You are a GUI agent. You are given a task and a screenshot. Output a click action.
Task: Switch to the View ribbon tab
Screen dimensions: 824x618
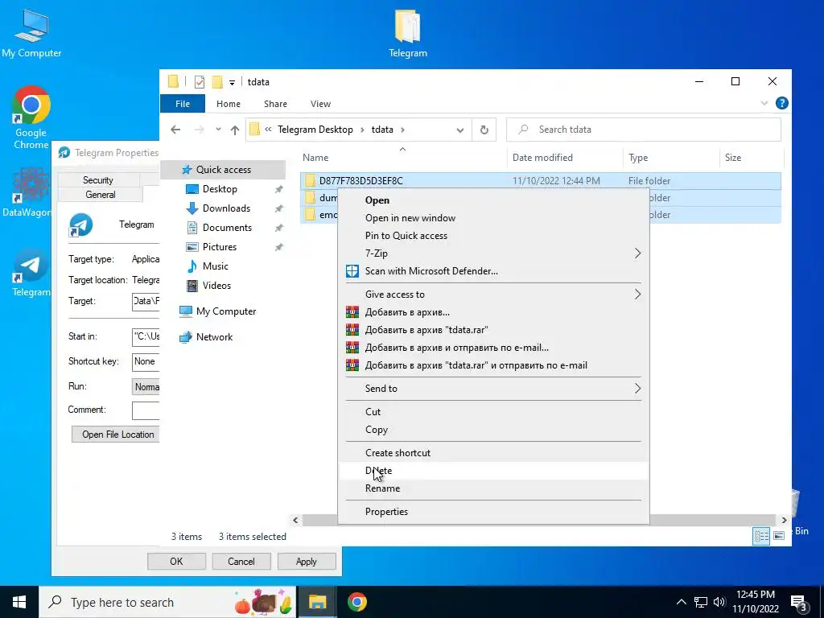point(320,104)
